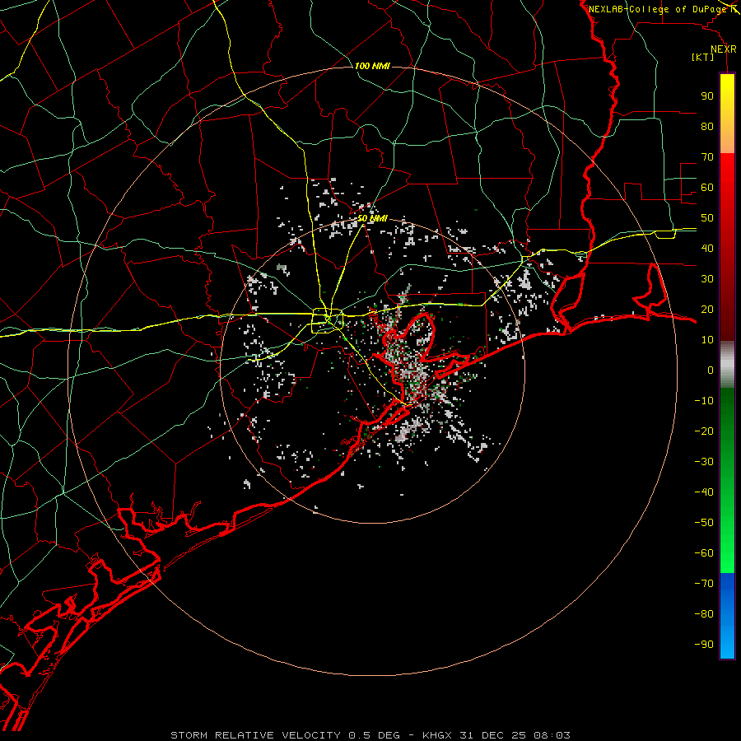741x741 pixels.
Task: Click the positive 20 scale value
Action: (x=707, y=309)
